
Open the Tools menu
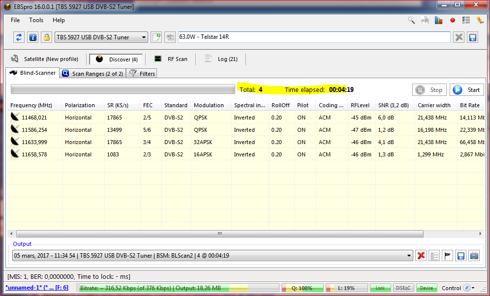tap(36, 20)
